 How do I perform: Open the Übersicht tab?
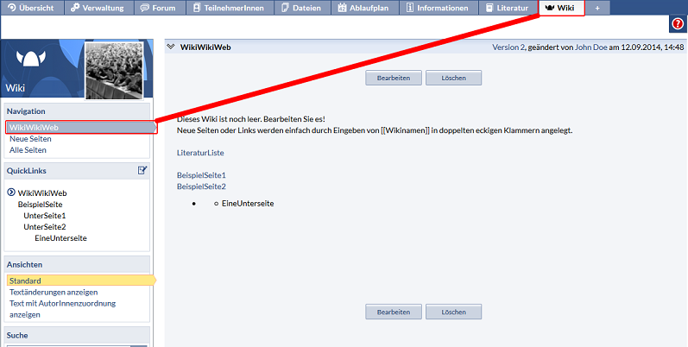click(32, 8)
